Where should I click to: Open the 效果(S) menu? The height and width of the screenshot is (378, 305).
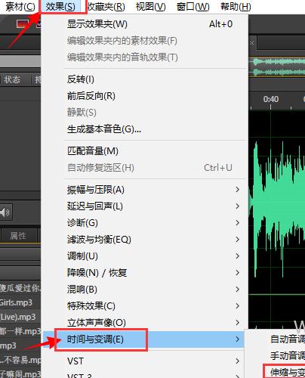(x=60, y=7)
